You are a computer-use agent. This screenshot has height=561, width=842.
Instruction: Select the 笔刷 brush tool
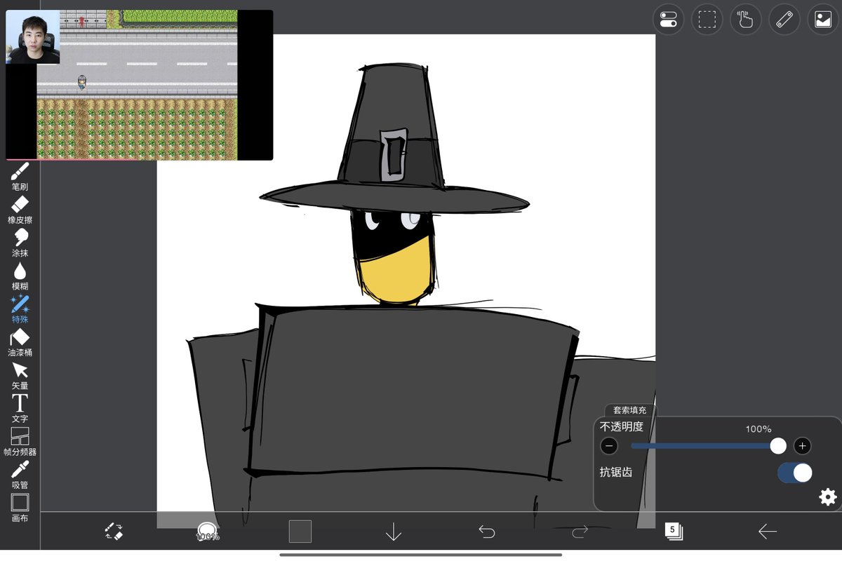pyautogui.click(x=20, y=177)
